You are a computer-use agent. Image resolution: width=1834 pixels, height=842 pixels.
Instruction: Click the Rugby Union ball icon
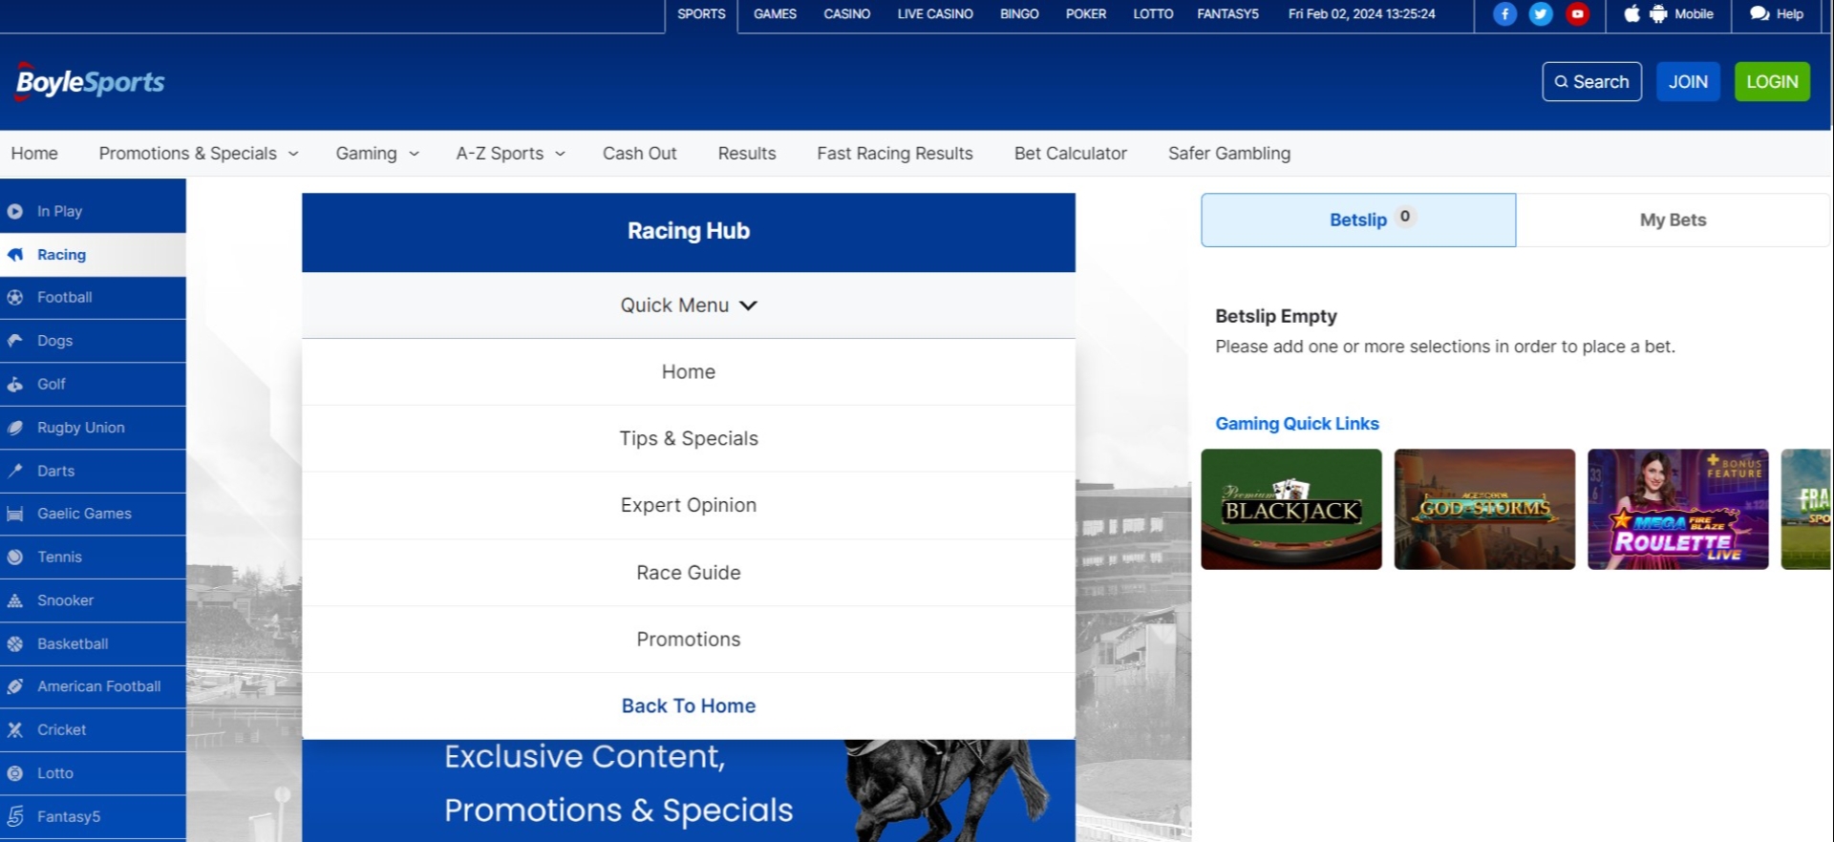tap(15, 428)
